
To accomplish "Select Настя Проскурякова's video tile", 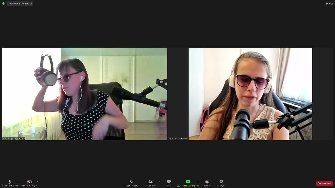I will tap(85, 94).
